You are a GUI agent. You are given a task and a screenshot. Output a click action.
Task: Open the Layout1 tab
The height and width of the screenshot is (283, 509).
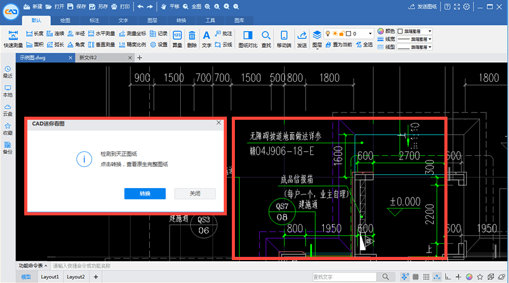(50, 277)
